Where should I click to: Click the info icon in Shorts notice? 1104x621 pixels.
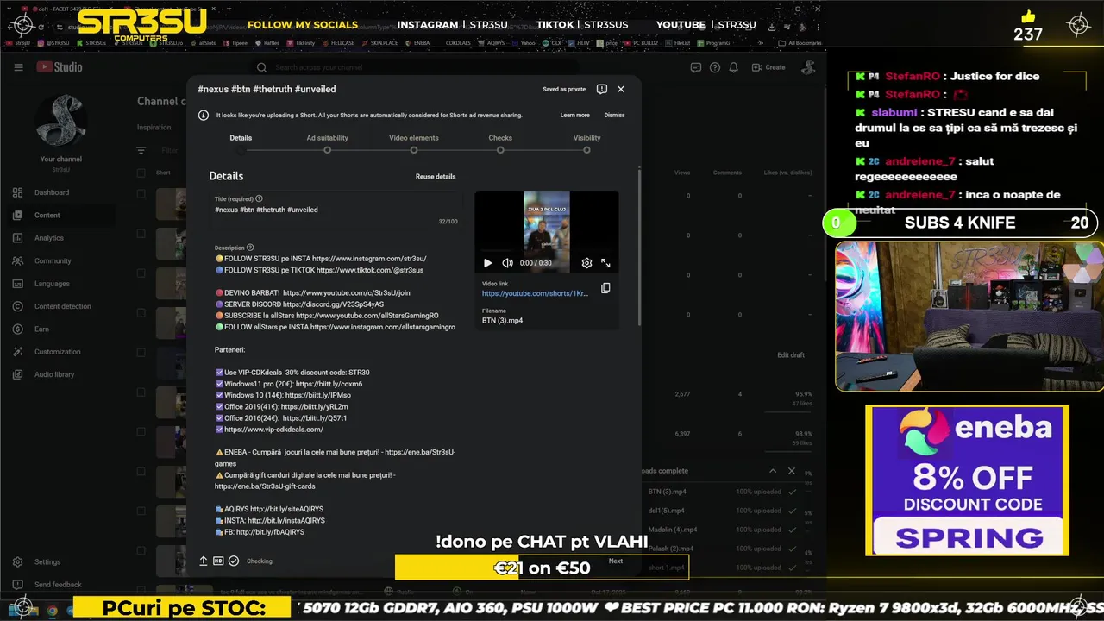204,115
